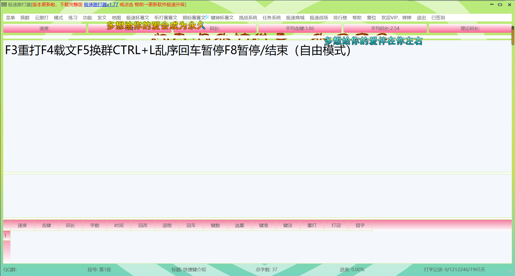Click the right-side vertical scrollbar
The image size is (515, 276).
coord(513,35)
